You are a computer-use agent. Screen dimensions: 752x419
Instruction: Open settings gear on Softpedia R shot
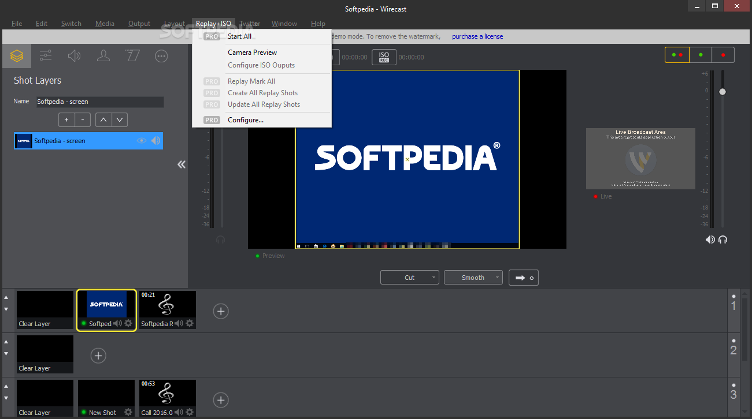pyautogui.click(x=190, y=324)
